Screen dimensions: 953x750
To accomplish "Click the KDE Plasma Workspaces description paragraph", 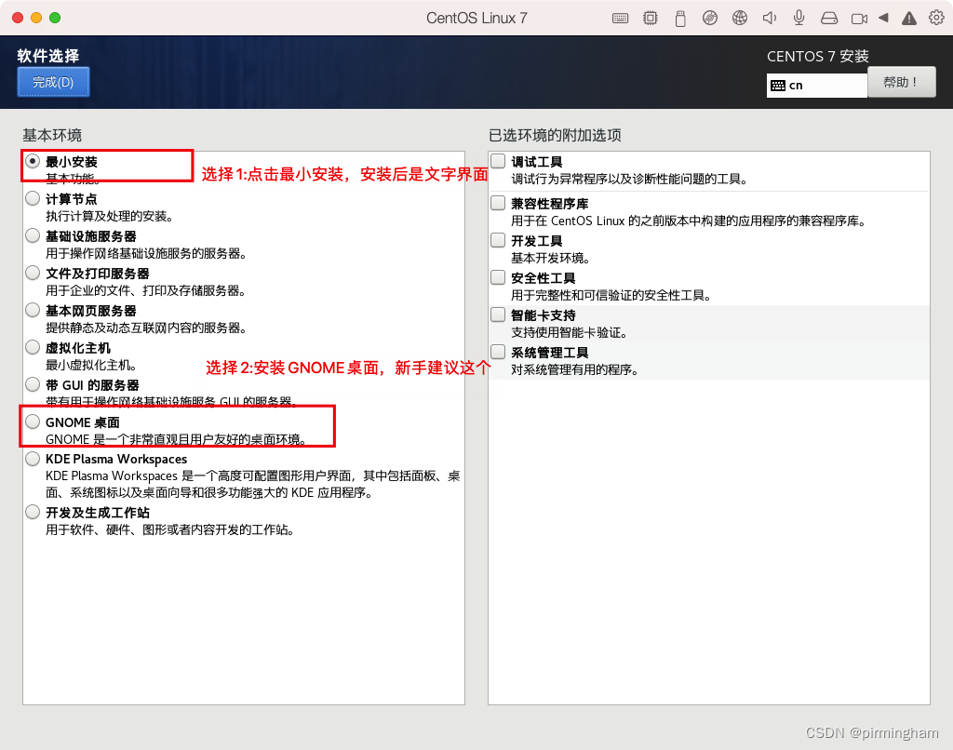I will (x=253, y=485).
